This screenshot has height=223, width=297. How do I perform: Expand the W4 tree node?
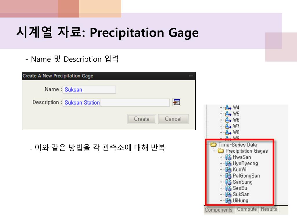point(221,108)
